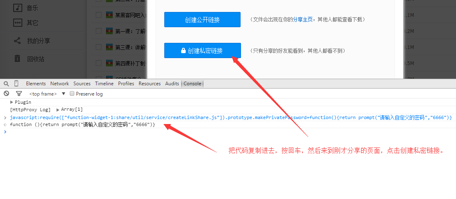Click the file icon for 第三课：讲解
The width and height of the screenshot is (456, 199).
109,47
